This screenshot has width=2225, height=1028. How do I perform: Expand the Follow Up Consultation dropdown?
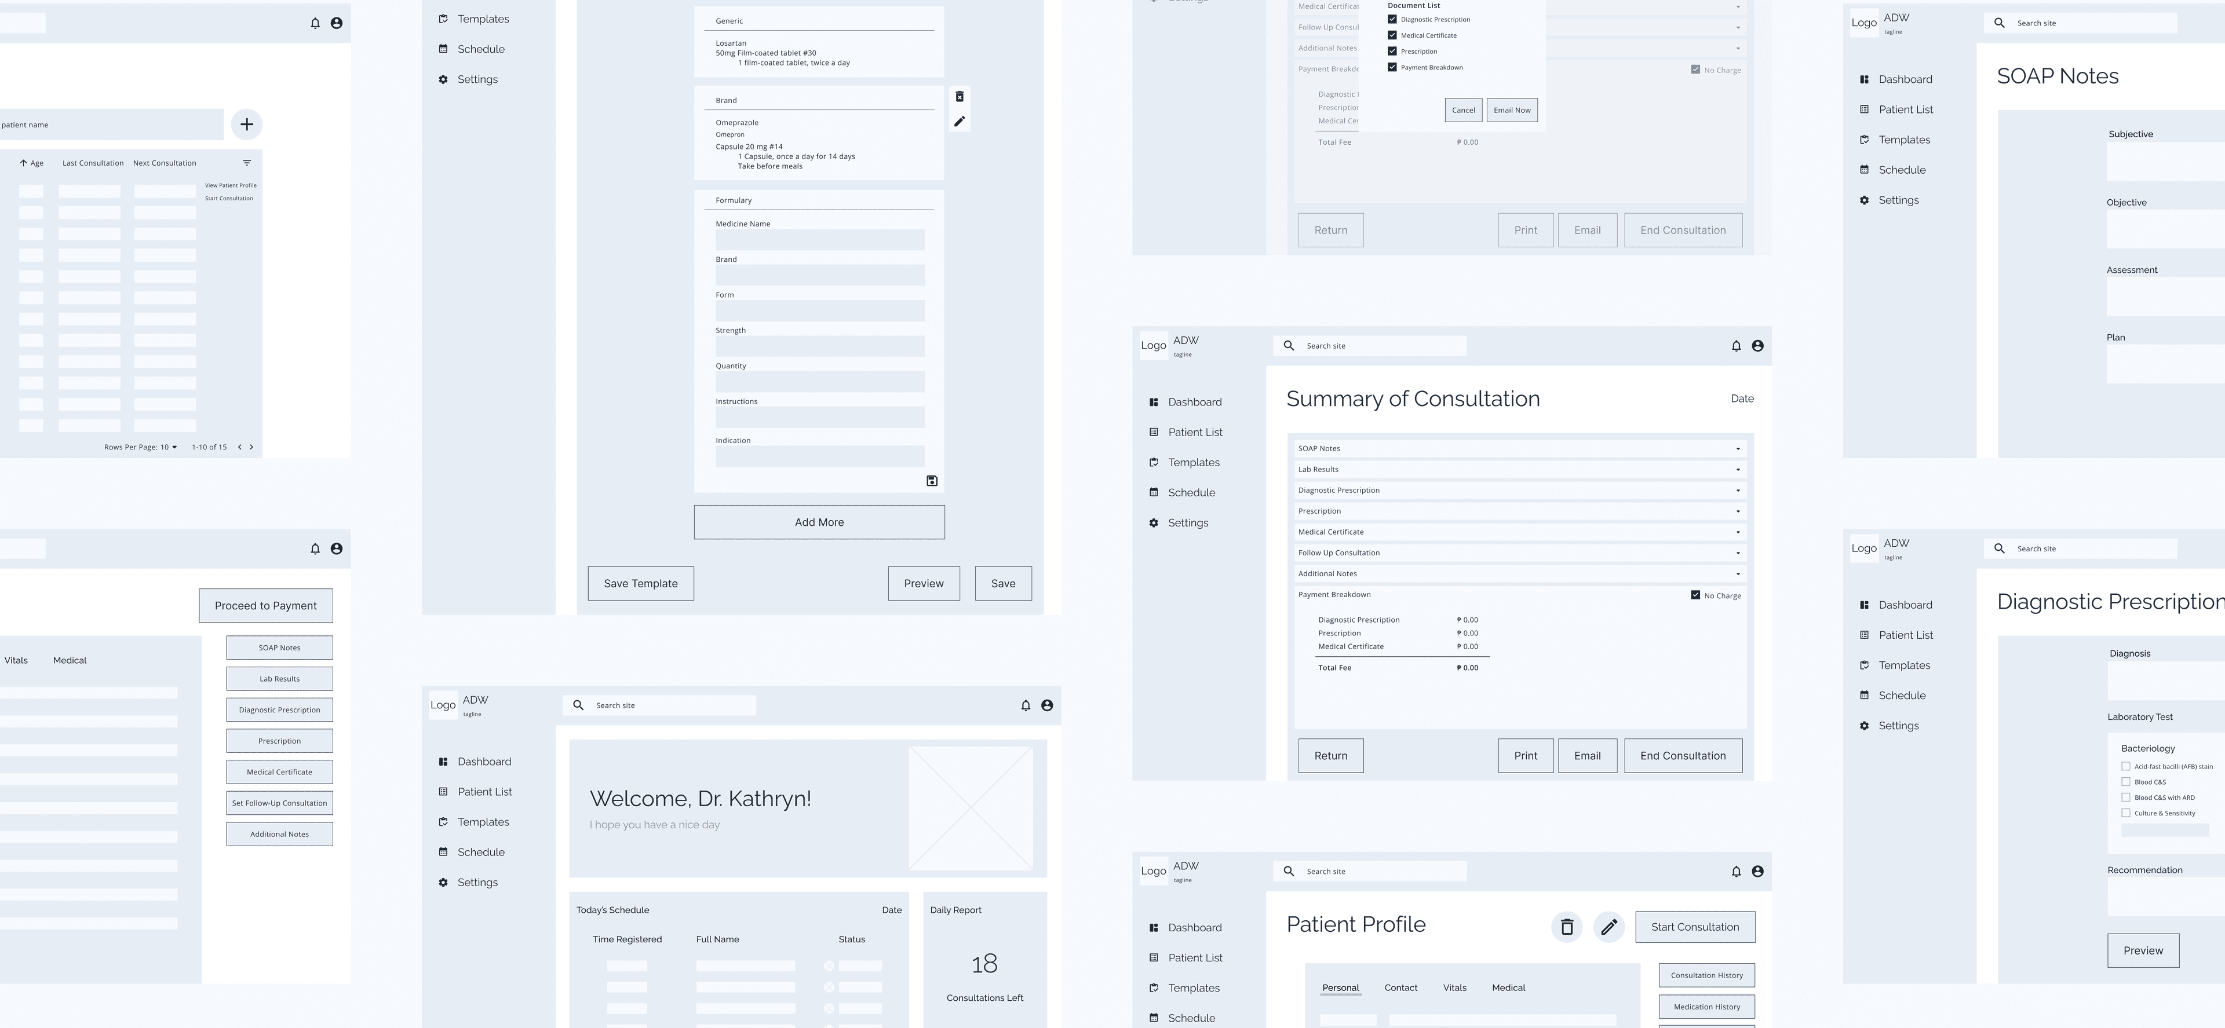click(1739, 553)
